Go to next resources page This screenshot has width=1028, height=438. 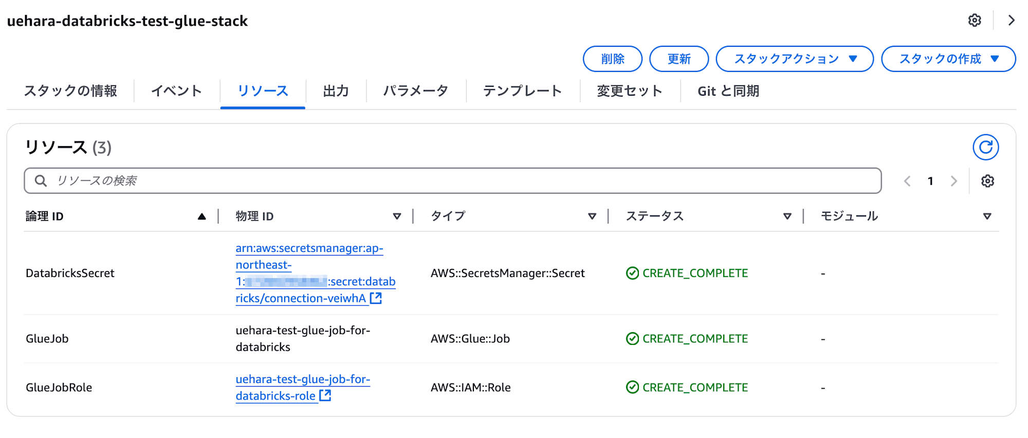tap(954, 181)
